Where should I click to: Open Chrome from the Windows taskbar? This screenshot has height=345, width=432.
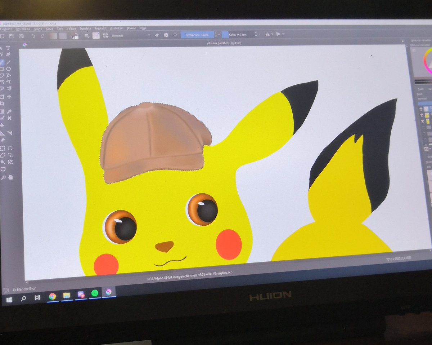[53, 296]
